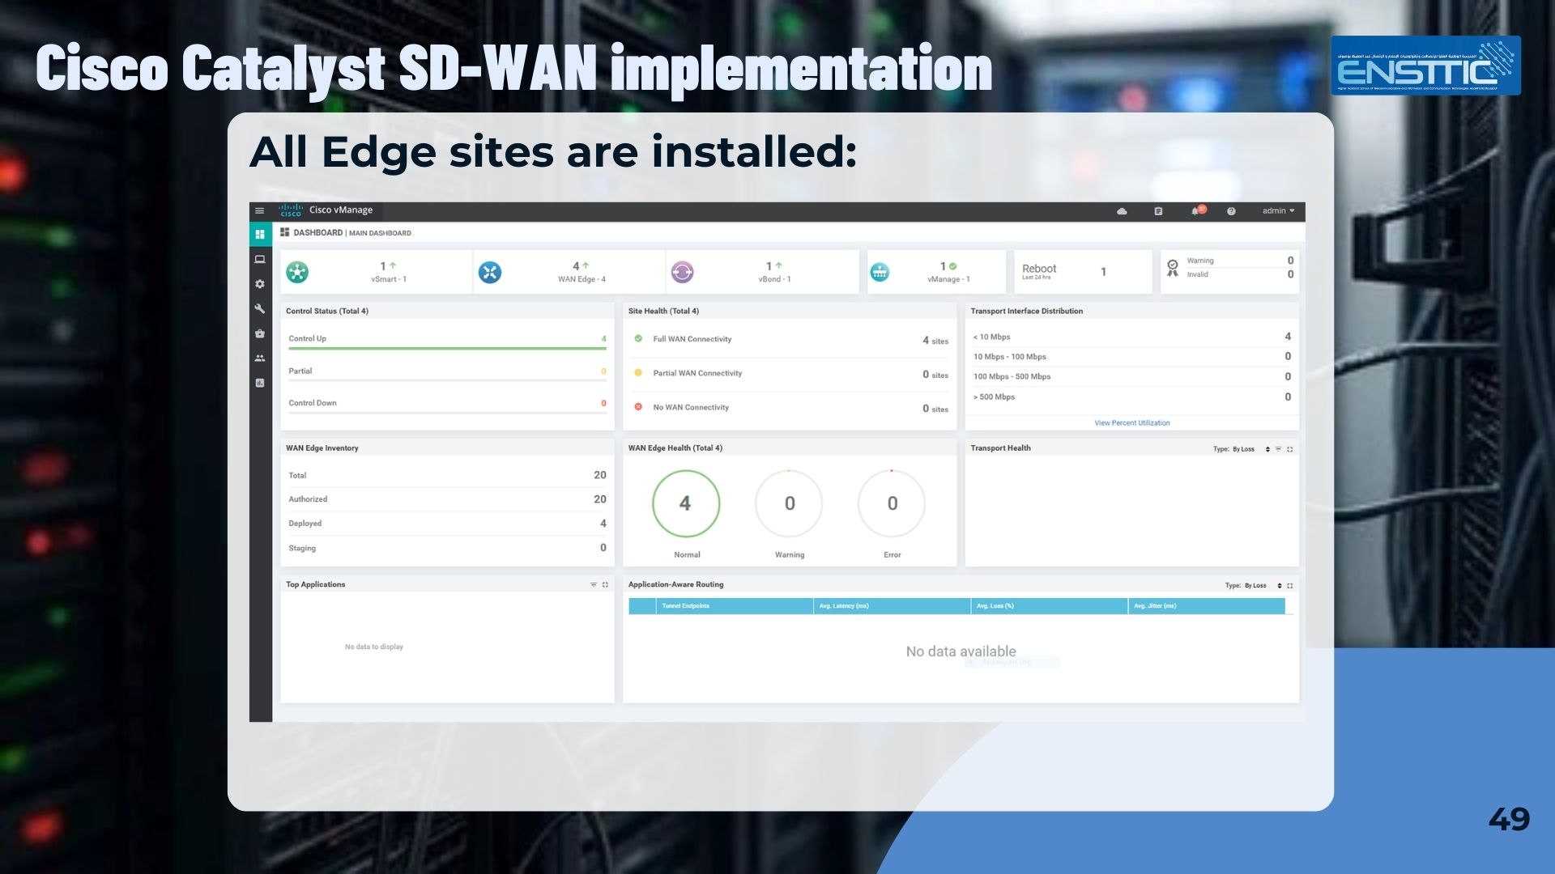This screenshot has height=874, width=1555.
Task: Open the hamburger menu beside Cisco logo
Action: pyautogui.click(x=259, y=210)
